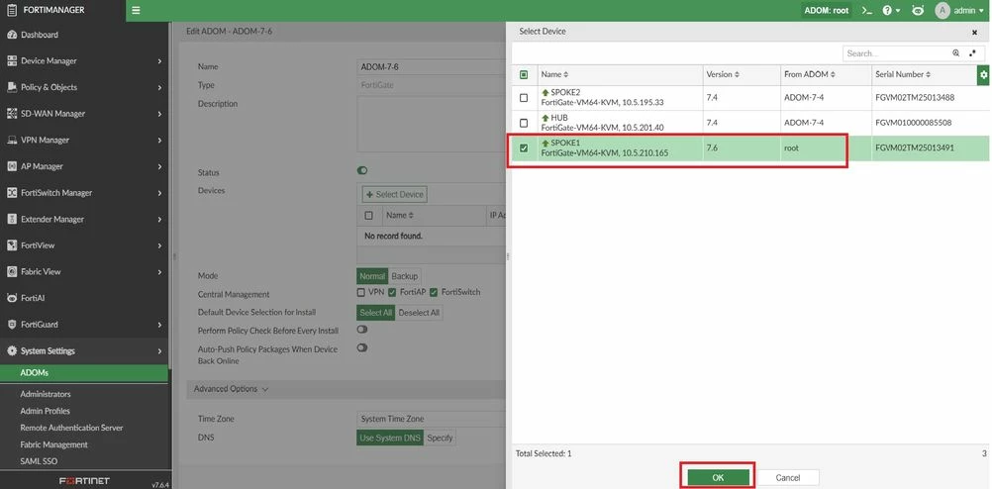
Task: Click the Dashboard sidebar icon
Action: point(12,35)
